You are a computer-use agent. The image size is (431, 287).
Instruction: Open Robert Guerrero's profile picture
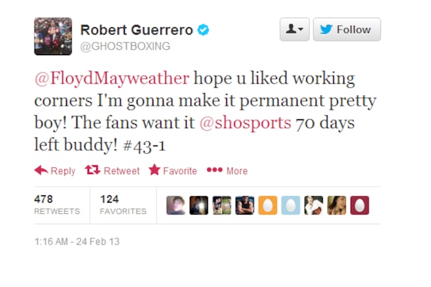53,37
